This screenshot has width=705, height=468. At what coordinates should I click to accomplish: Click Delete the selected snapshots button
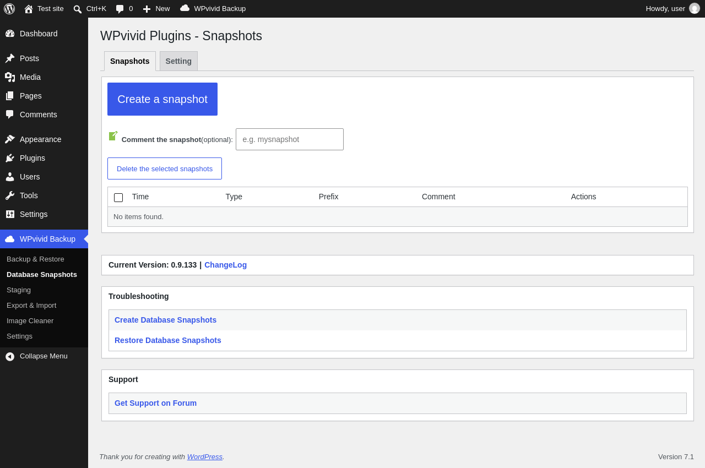pos(165,168)
